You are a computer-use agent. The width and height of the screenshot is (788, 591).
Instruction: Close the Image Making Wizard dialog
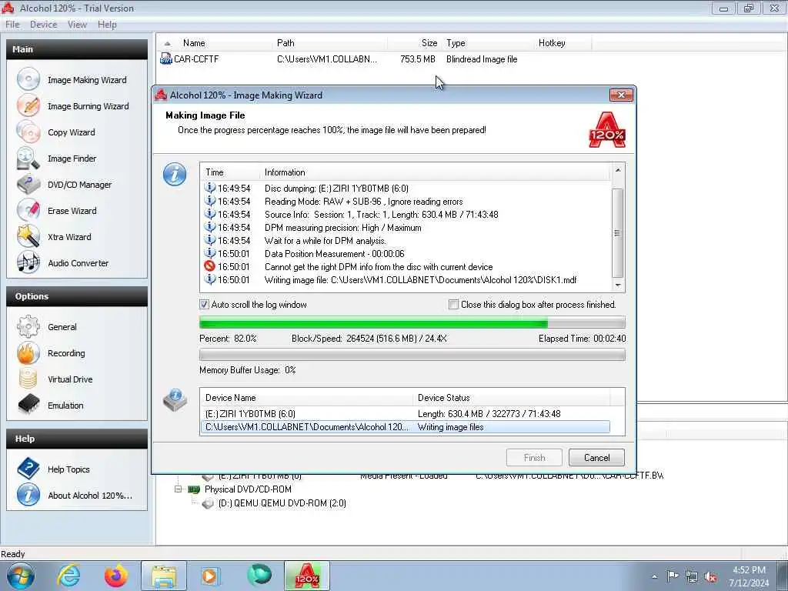tap(621, 95)
